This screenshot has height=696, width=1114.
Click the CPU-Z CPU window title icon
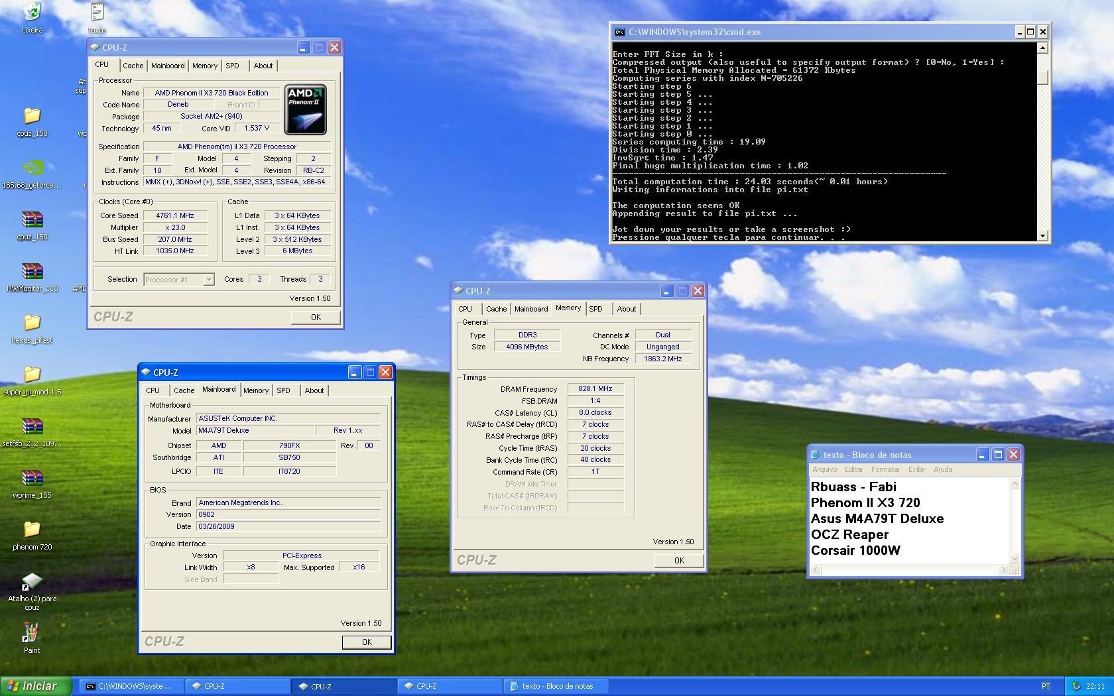(x=95, y=48)
